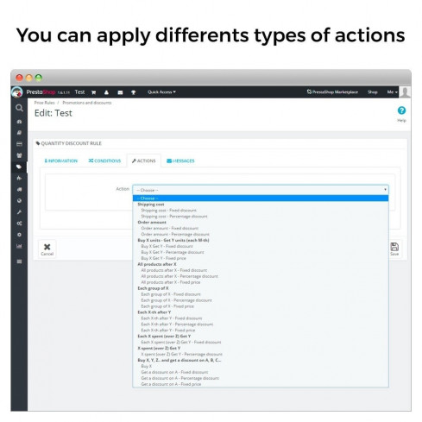
Task: Open the Messages tab
Action: (180, 161)
